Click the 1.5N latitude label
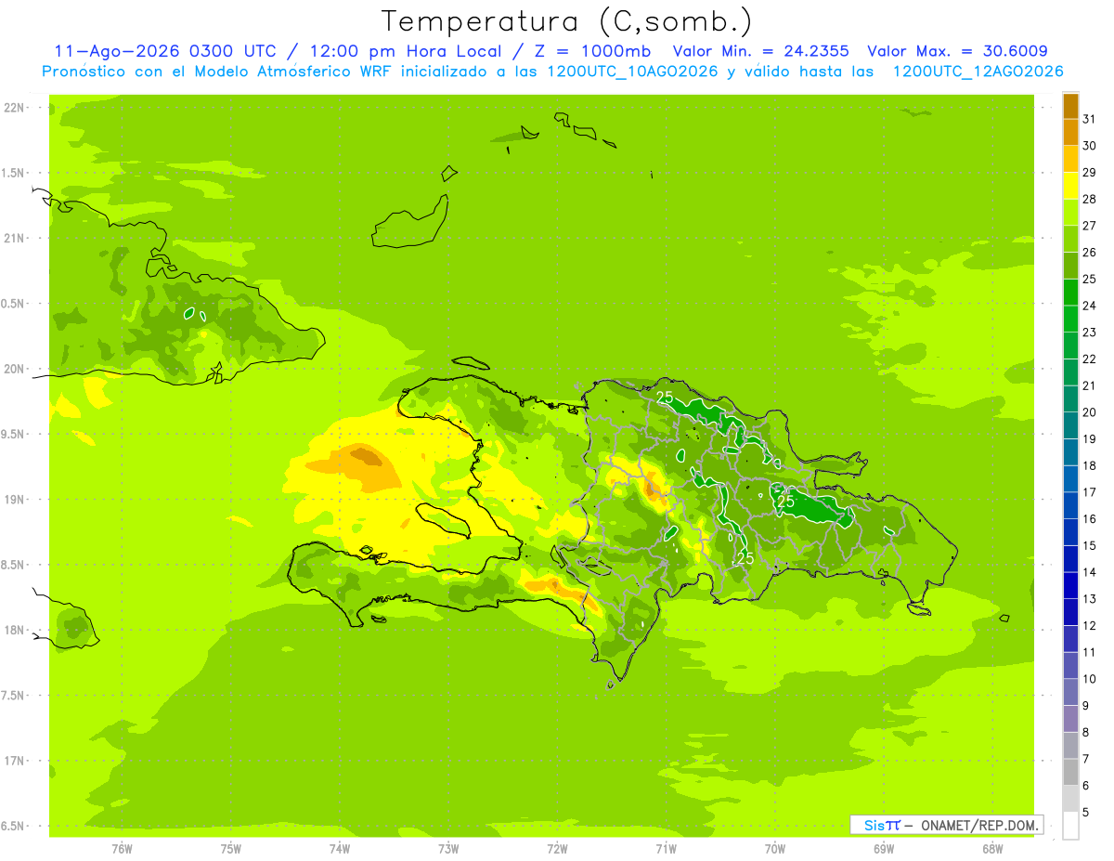 [13, 173]
